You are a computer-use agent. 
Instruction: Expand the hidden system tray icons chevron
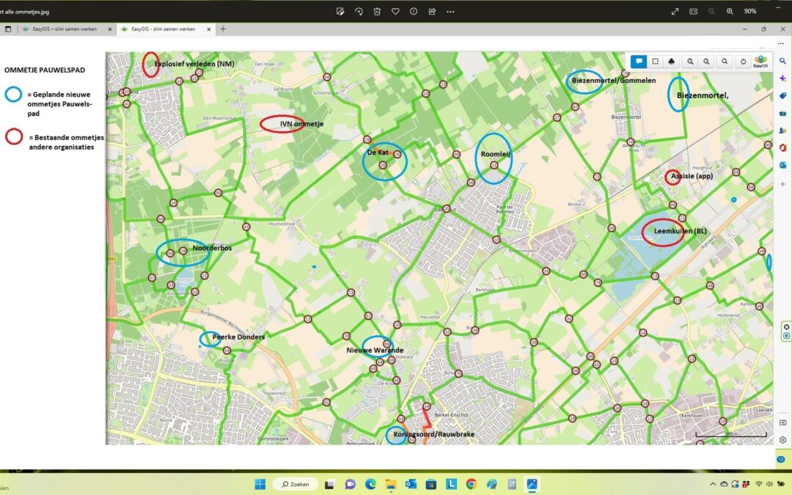tap(713, 484)
